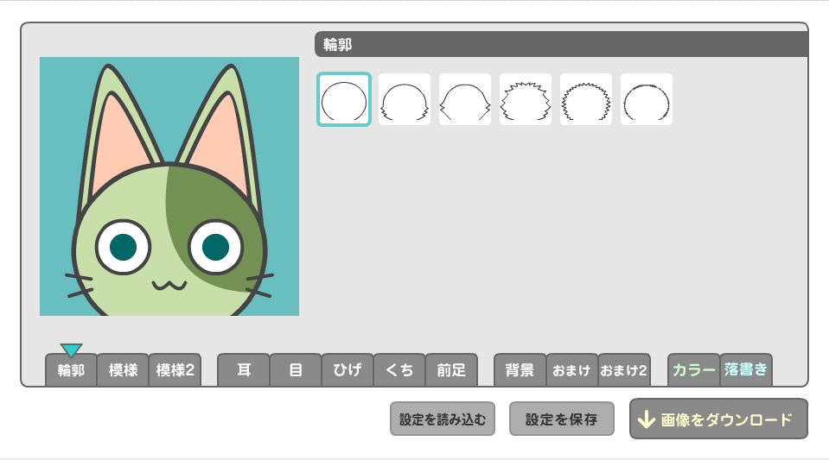Click the download arrow icon

pyautogui.click(x=645, y=419)
